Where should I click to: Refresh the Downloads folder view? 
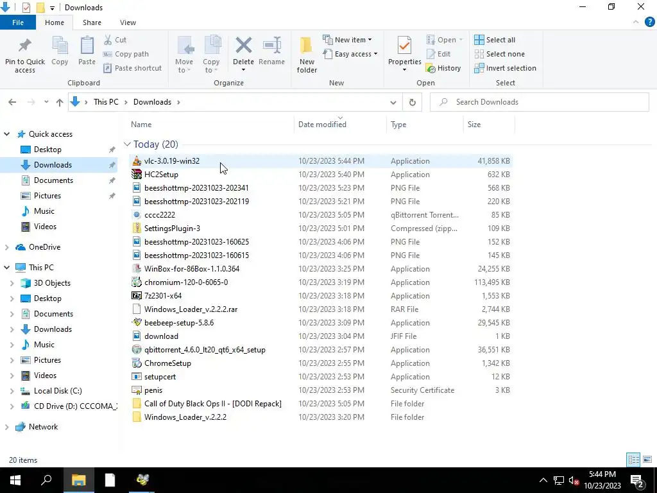413,102
